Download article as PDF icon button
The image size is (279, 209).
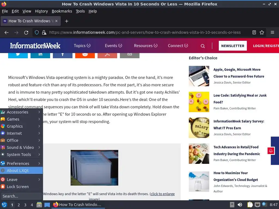pos(107,55)
